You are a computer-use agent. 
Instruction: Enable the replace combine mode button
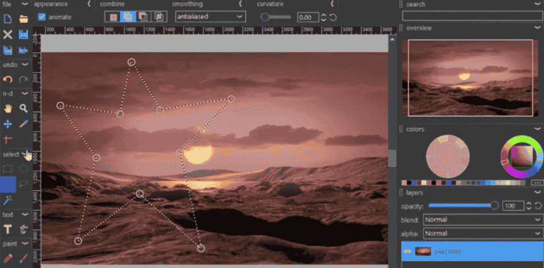pos(113,17)
